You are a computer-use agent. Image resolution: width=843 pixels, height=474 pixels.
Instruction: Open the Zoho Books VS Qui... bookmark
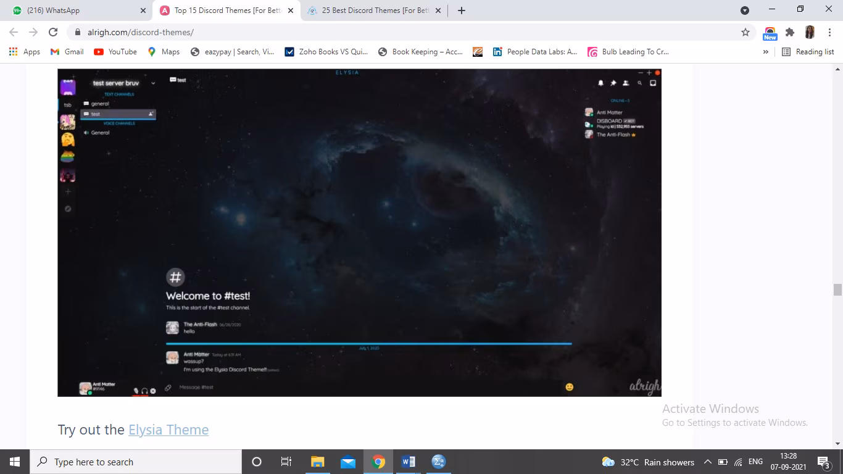326,52
